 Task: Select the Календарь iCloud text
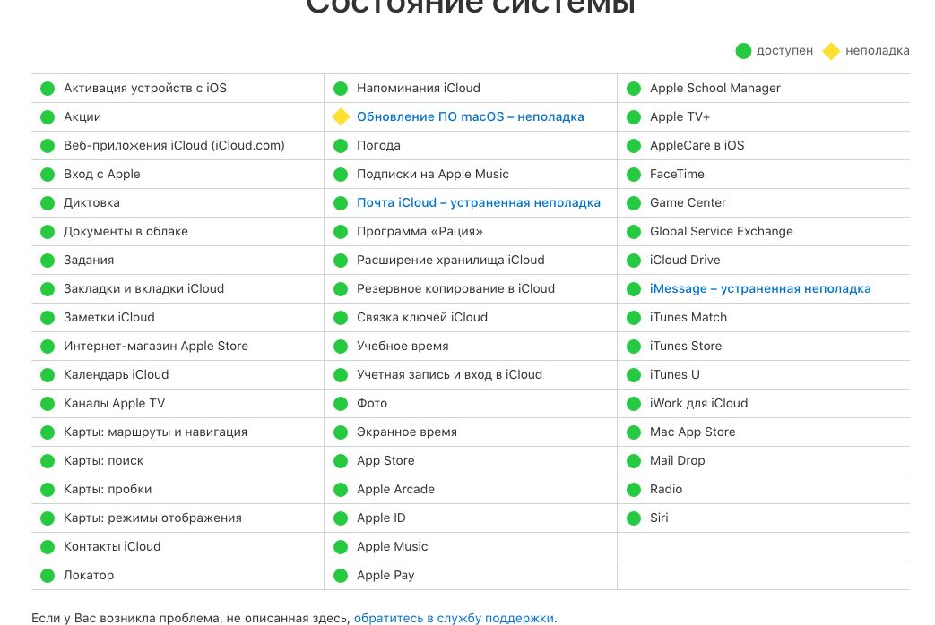117,374
